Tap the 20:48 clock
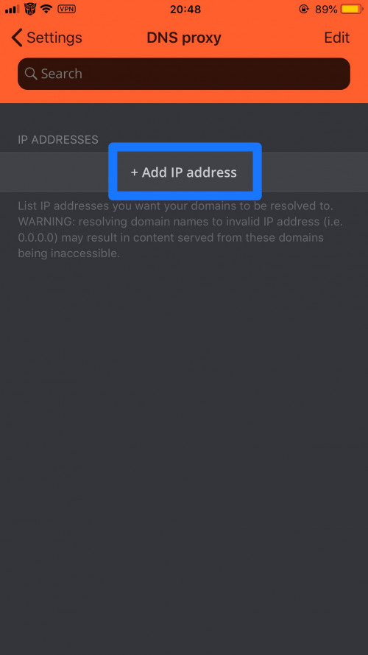The width and height of the screenshot is (368, 655). click(185, 9)
